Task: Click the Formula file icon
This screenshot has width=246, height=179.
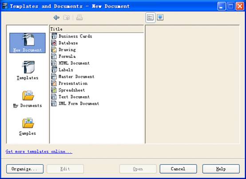Action: 54,56
